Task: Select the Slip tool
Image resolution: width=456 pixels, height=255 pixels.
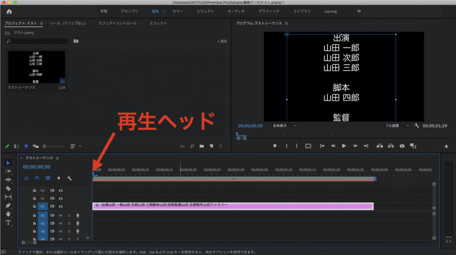Action: point(8,197)
